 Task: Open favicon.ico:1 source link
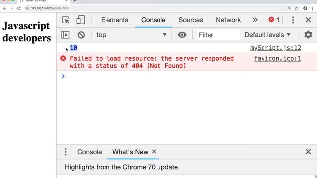277,58
